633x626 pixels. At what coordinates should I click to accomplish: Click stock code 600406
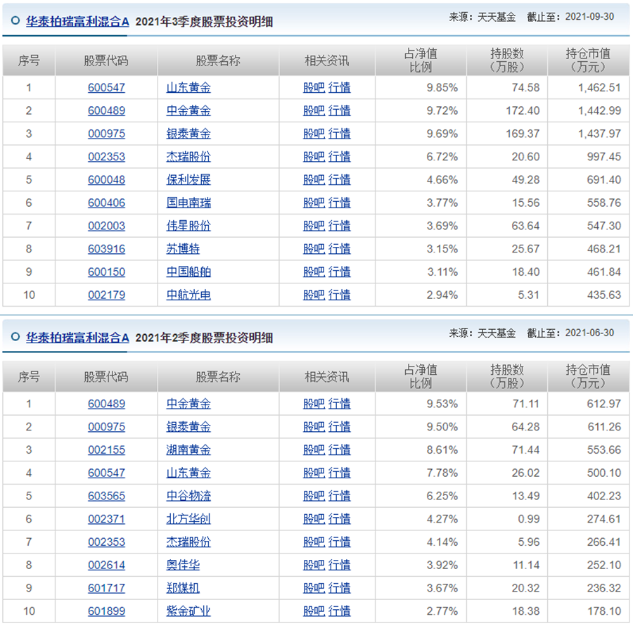click(x=107, y=203)
